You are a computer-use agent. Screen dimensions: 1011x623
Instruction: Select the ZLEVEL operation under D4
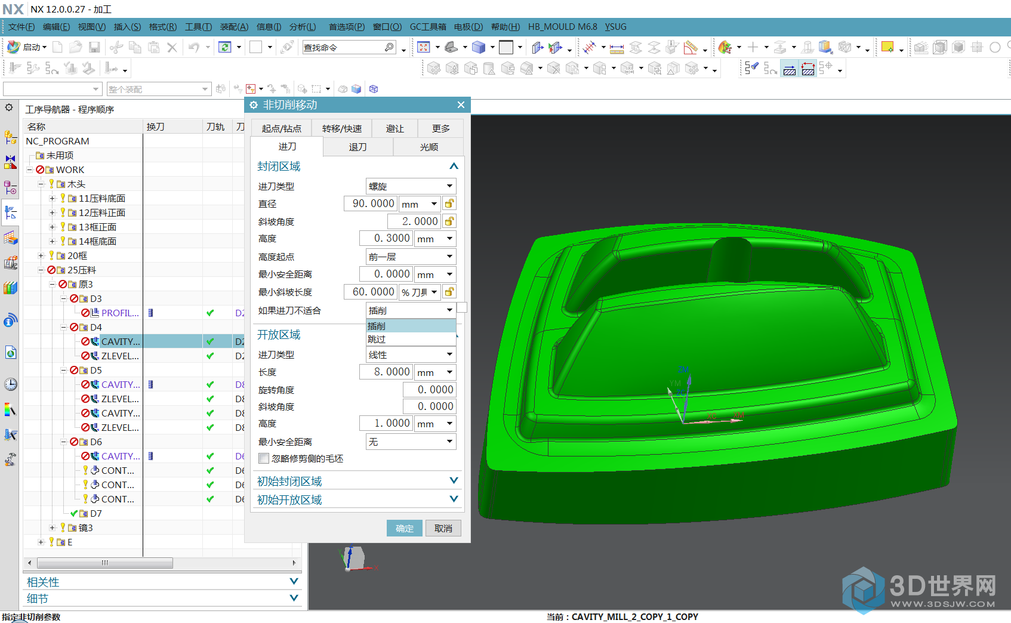pos(120,356)
